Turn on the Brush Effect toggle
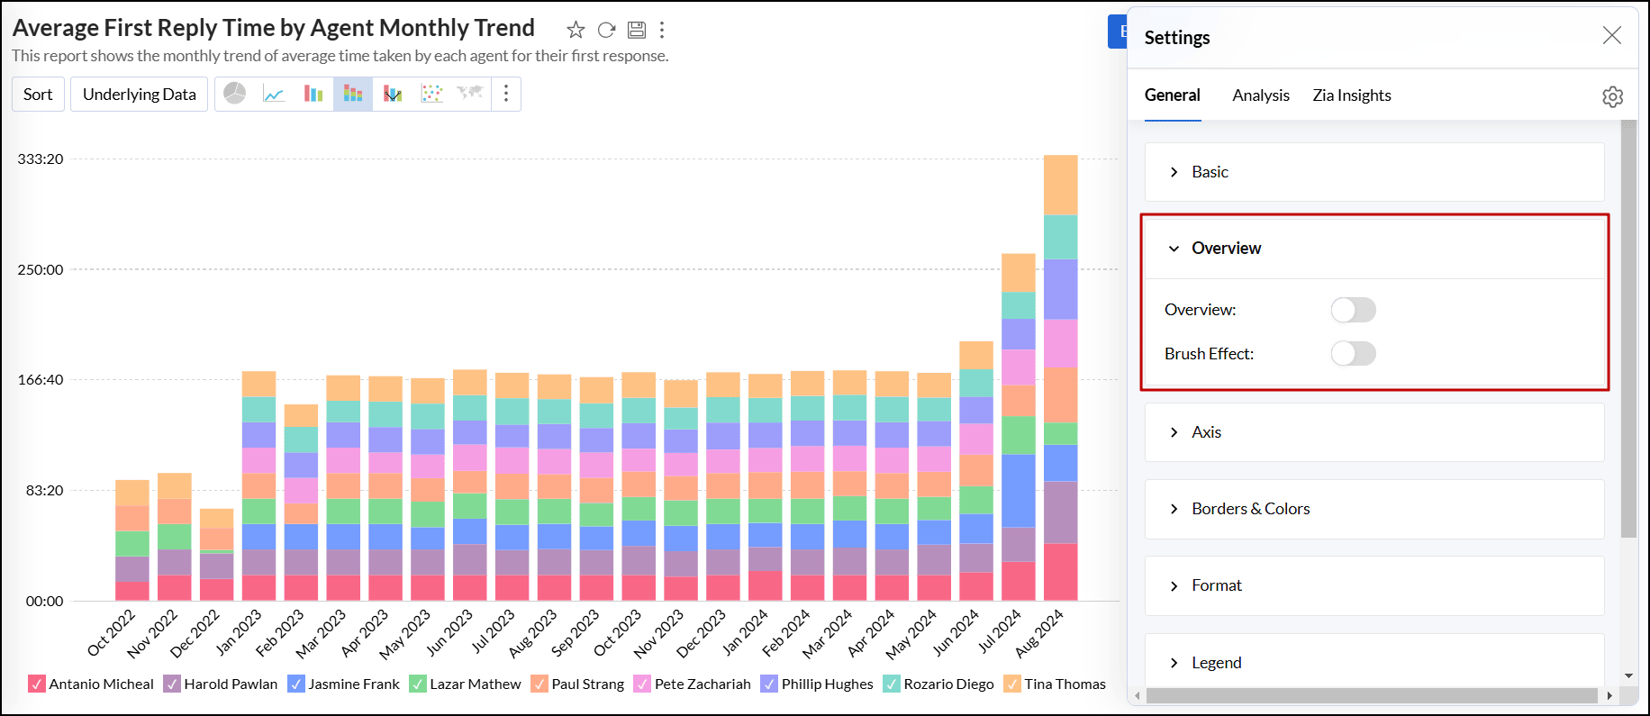 click(1353, 354)
